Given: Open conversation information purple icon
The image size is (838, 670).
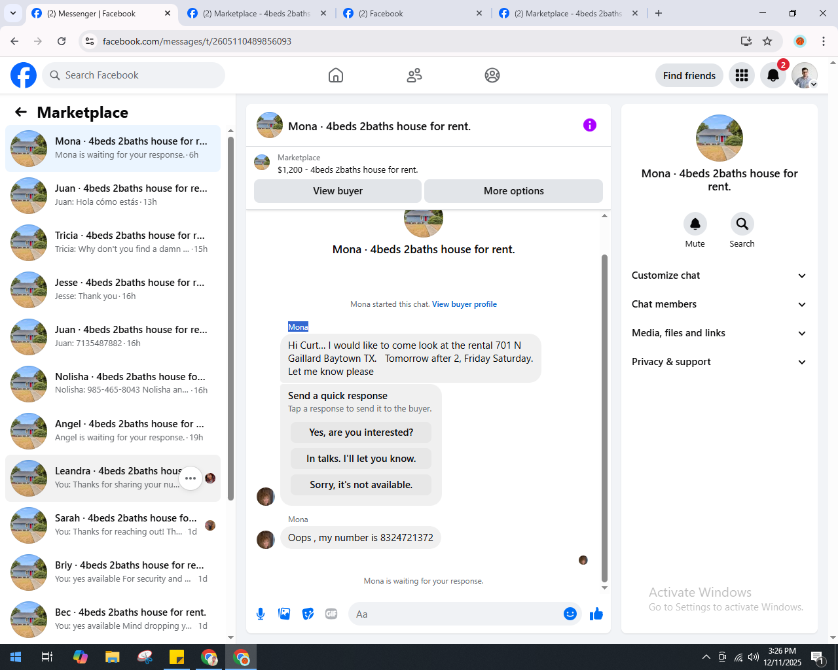Looking at the screenshot, I should [590, 125].
